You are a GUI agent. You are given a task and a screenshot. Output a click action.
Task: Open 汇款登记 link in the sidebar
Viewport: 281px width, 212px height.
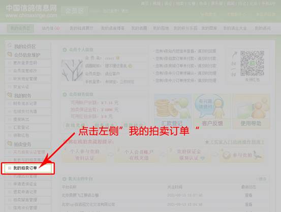coord(21,127)
